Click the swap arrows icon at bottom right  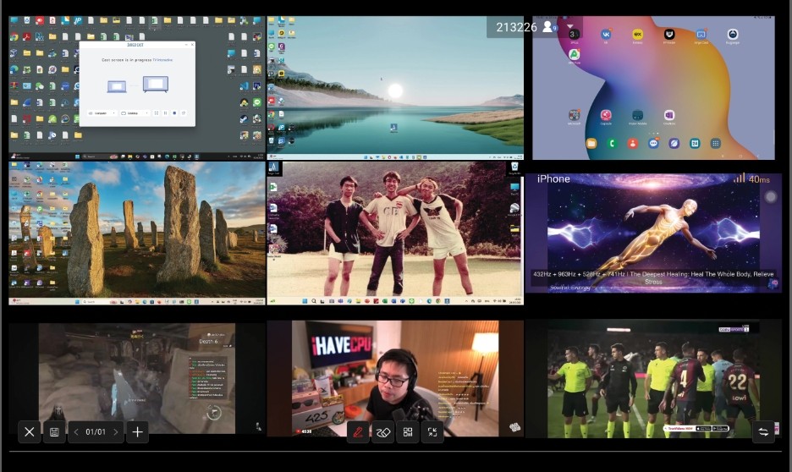[x=763, y=432]
